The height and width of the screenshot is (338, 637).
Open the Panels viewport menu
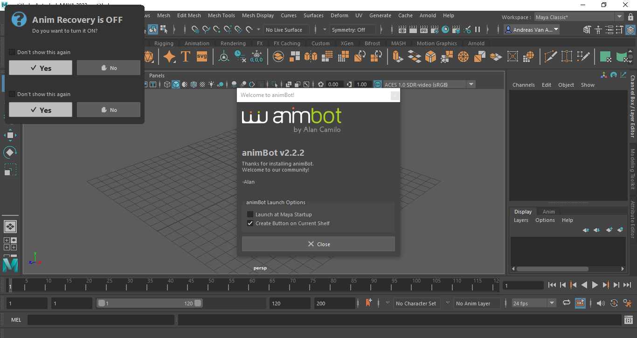157,76
